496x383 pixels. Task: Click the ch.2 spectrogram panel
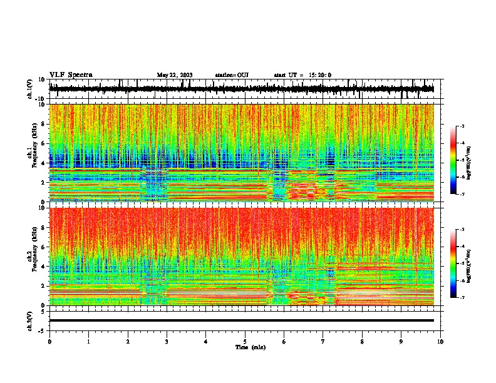pyautogui.click(x=242, y=257)
